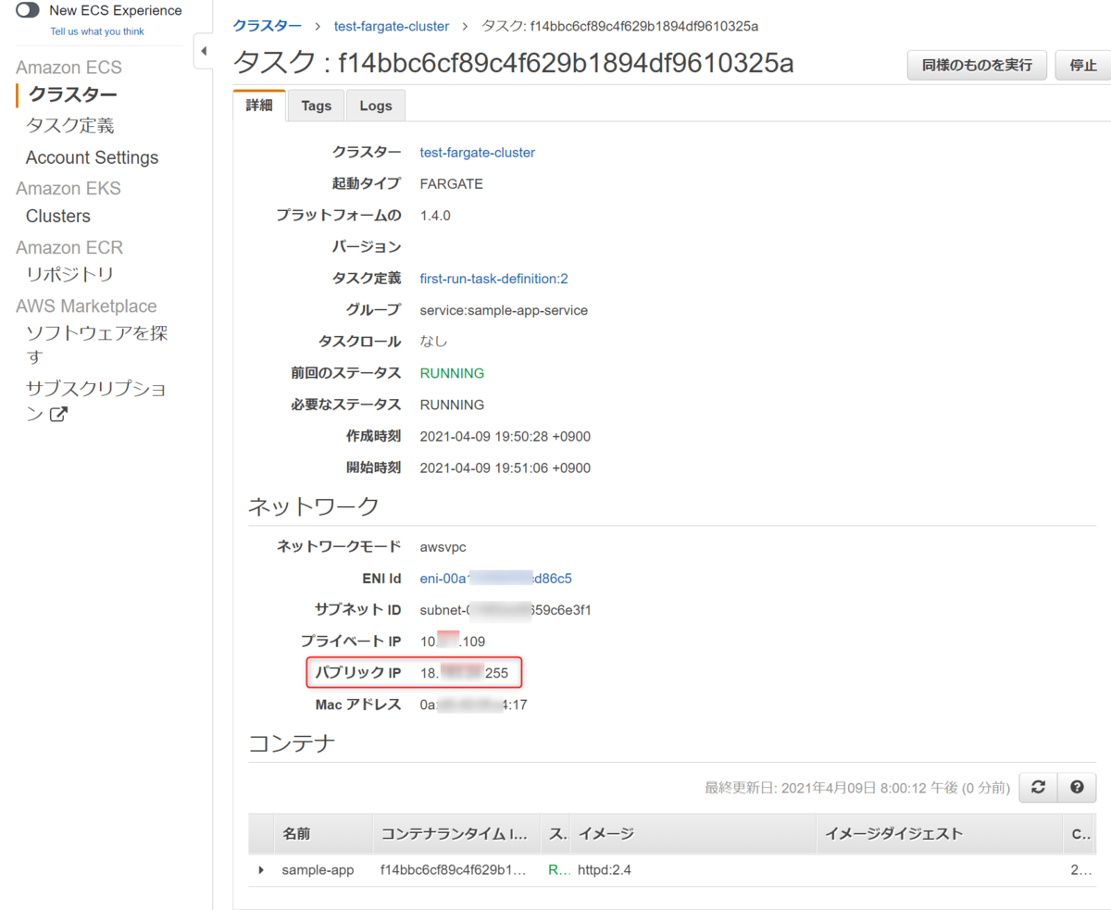Click the refresh icon to reload container list
Viewport: 1111px width, 910px height.
[x=1038, y=787]
